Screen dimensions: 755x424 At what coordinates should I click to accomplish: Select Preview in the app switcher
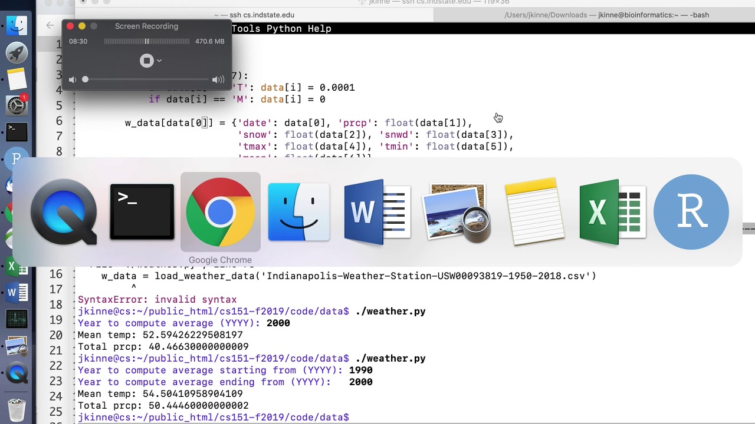[x=456, y=212]
